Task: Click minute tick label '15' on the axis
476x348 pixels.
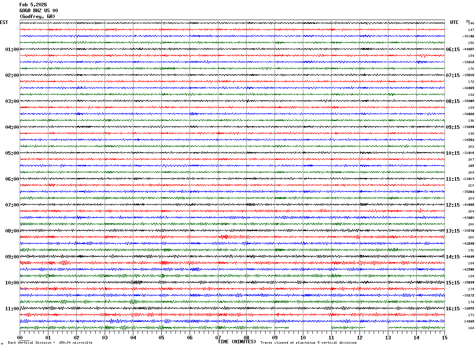Action: (445, 337)
